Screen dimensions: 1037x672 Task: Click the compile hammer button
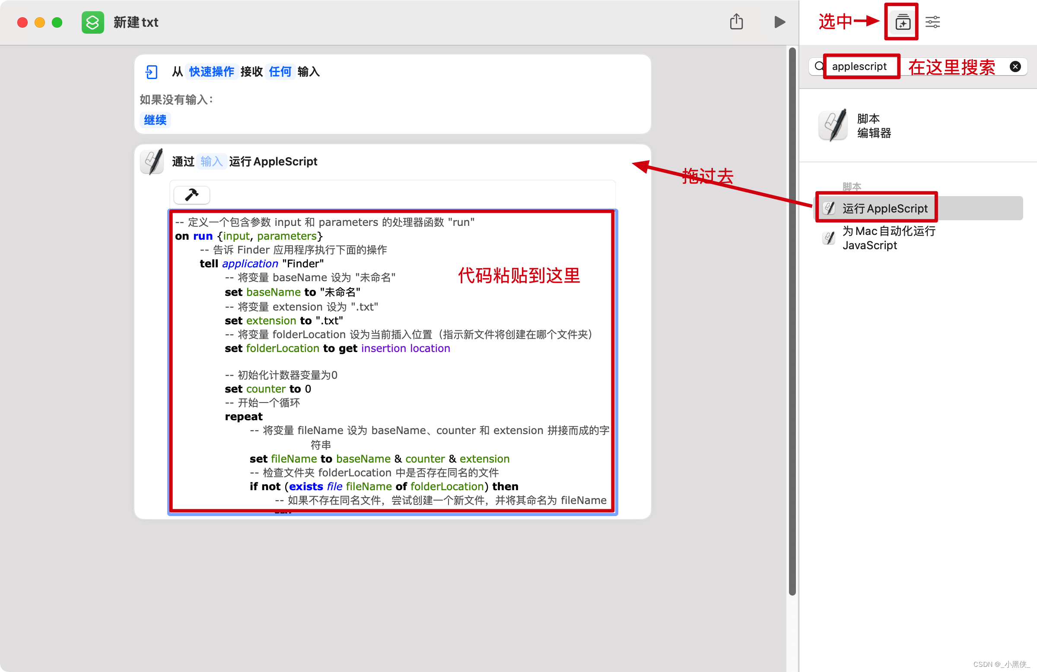coord(192,195)
